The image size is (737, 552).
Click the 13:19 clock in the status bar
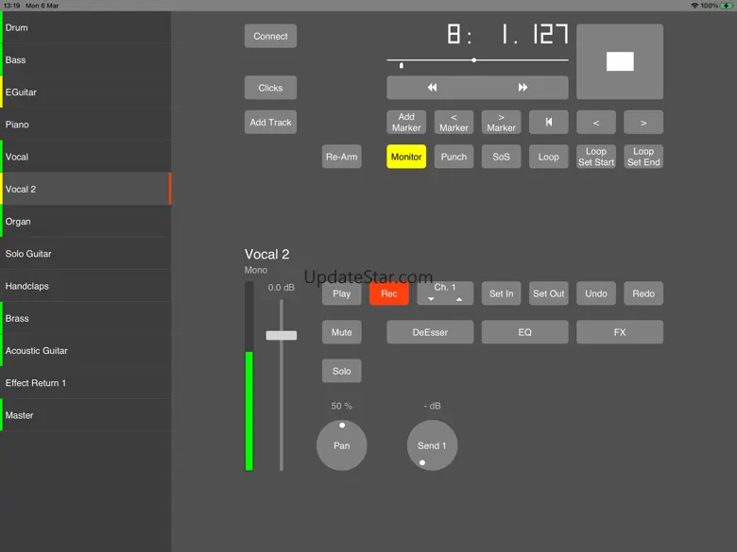pyautogui.click(x=11, y=6)
